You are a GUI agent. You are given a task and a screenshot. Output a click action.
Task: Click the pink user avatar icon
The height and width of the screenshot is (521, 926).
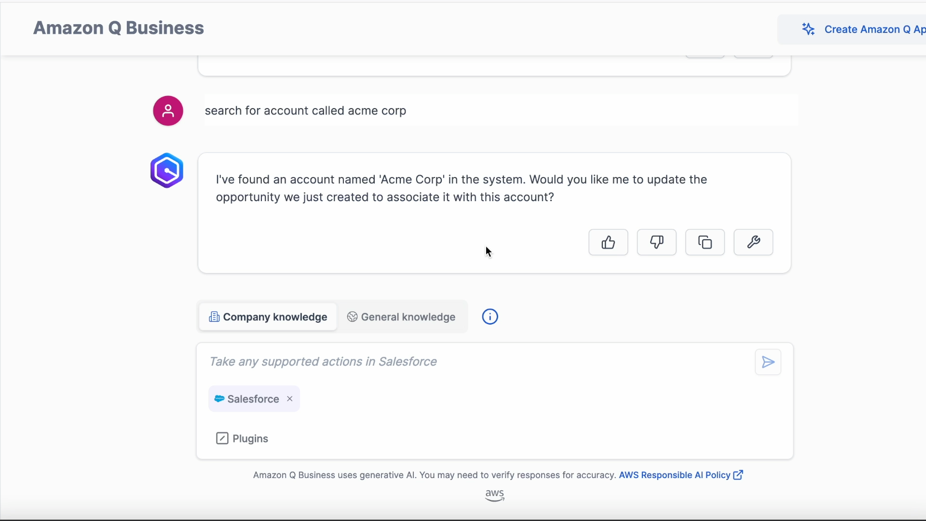(168, 111)
